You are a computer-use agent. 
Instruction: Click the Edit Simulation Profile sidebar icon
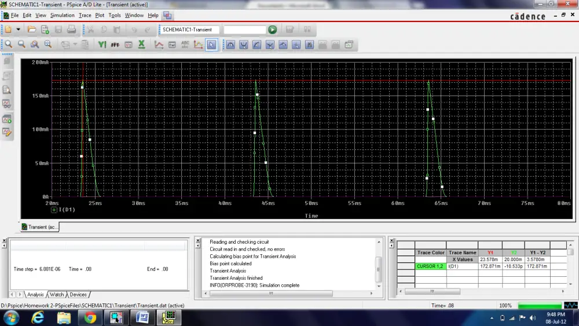pyautogui.click(x=6, y=132)
